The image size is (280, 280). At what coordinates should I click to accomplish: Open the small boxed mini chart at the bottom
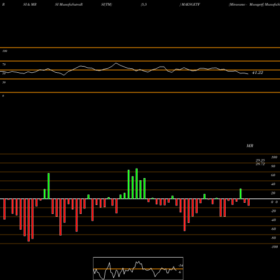coord(138,268)
